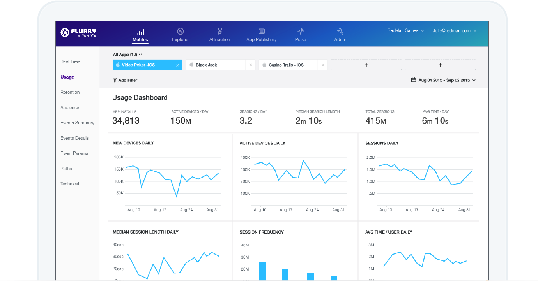
Task: Click the Flurry logo icon
Action: click(x=65, y=33)
